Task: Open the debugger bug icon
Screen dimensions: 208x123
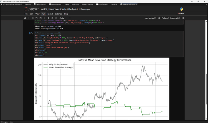Action: [159, 18]
